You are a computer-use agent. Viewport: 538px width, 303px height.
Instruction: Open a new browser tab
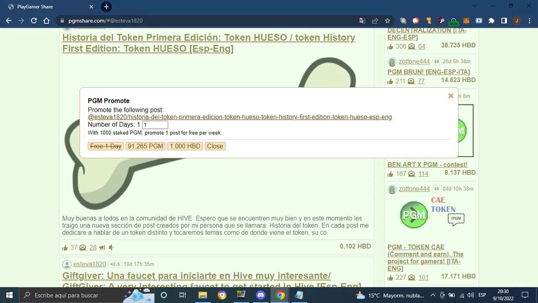(106, 7)
